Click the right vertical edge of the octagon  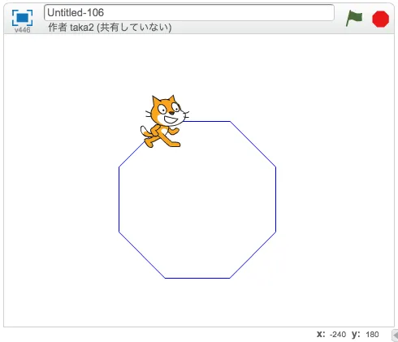click(275, 199)
